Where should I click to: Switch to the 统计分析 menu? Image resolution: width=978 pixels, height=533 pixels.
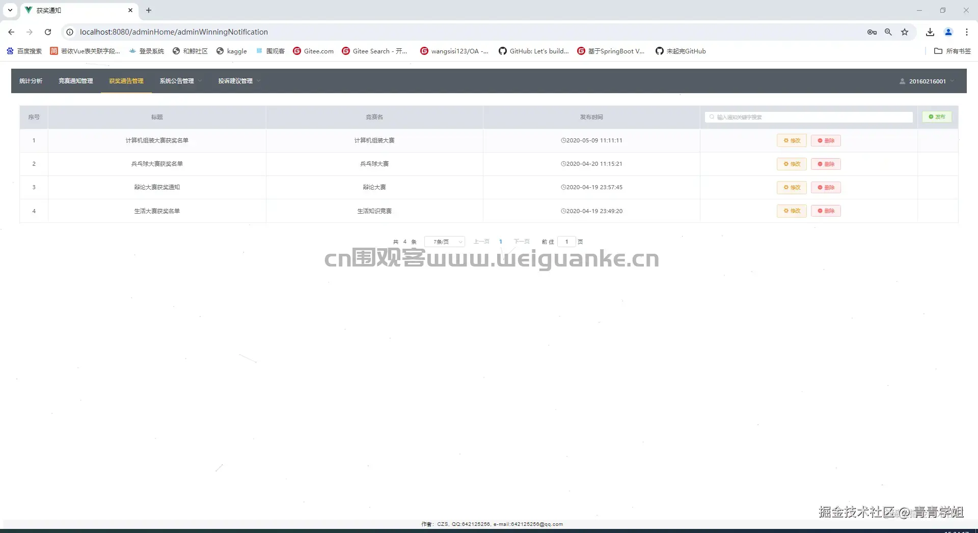click(31, 81)
